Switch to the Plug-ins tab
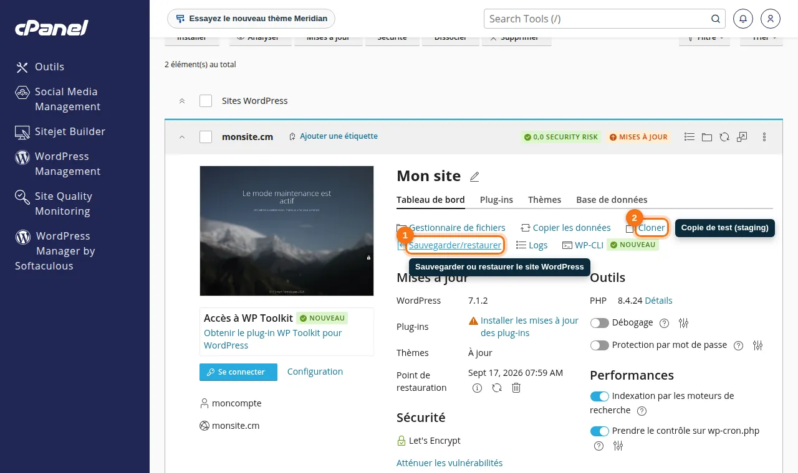Image resolution: width=798 pixels, height=473 pixels. tap(496, 200)
